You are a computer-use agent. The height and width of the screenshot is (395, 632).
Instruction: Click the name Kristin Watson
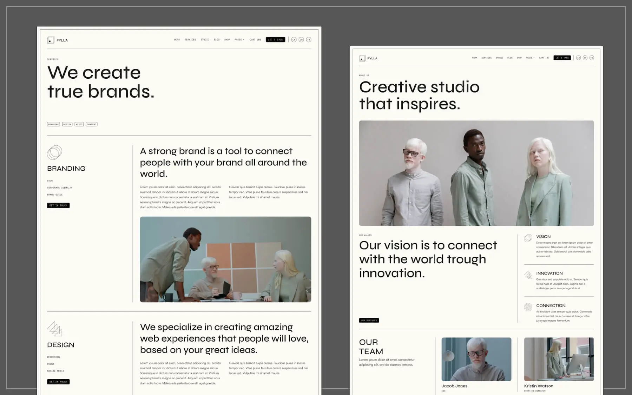coord(539,386)
